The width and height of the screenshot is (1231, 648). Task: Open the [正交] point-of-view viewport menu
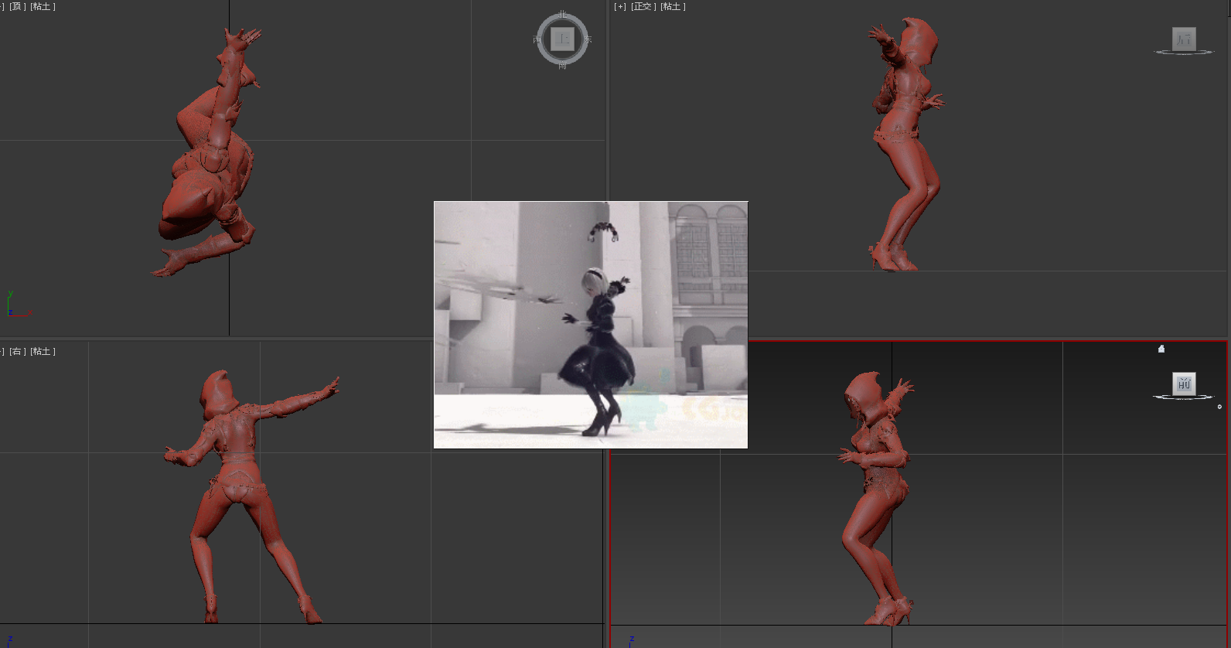pyautogui.click(x=643, y=6)
